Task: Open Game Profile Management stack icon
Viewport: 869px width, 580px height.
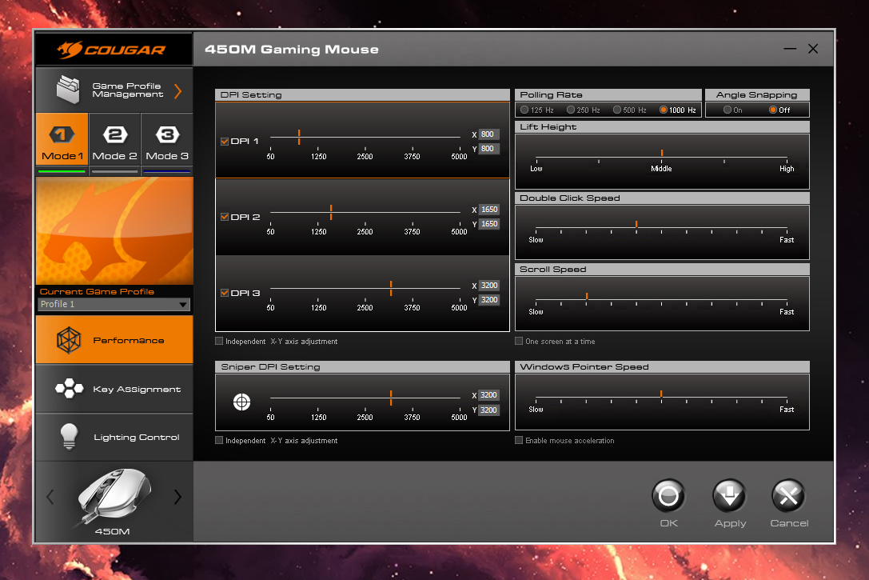Action: point(68,90)
